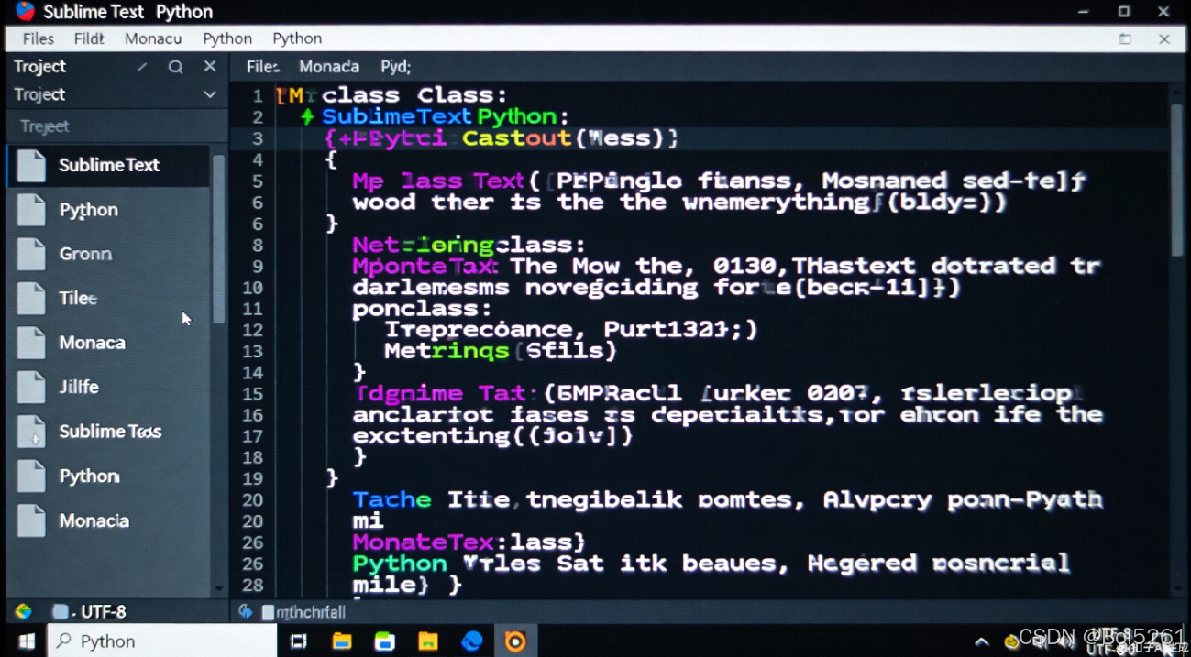Click the restore icon on menu bar row
Screen dimensions: 1191x657
click(1125, 38)
